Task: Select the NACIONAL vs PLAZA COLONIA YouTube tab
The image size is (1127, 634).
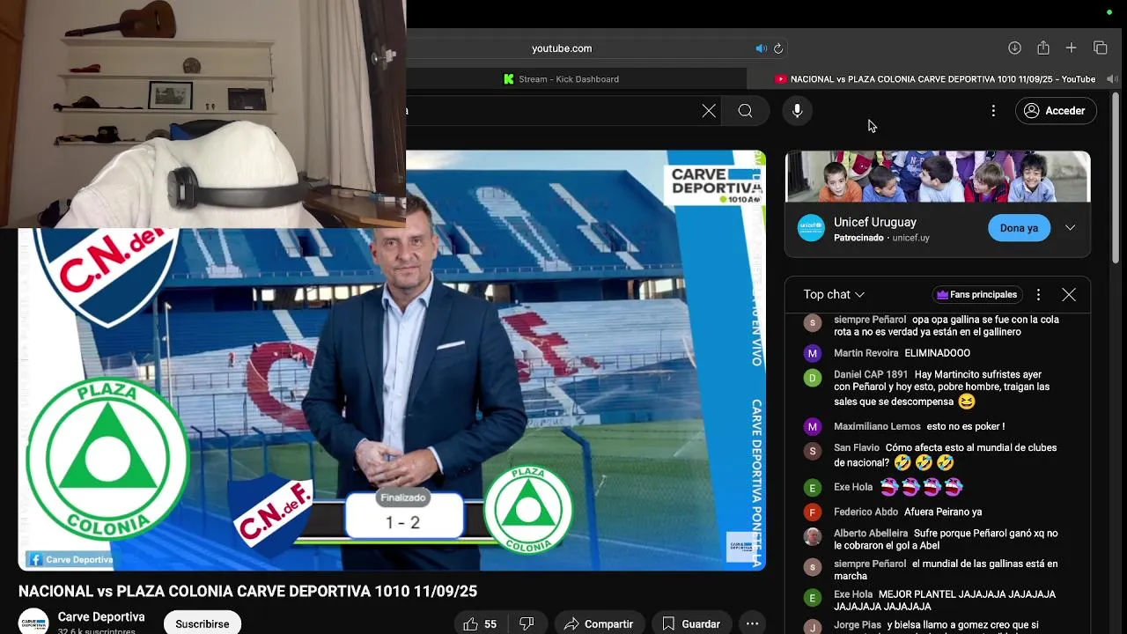Action: tap(935, 79)
